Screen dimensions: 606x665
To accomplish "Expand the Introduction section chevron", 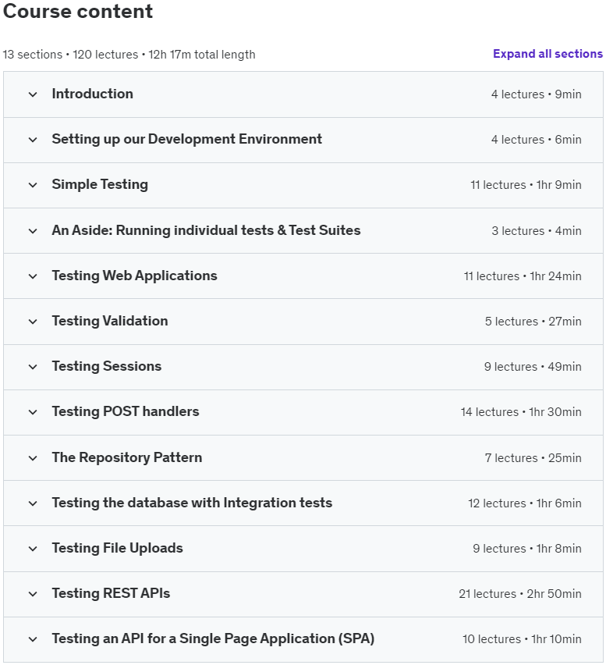I will [33, 94].
